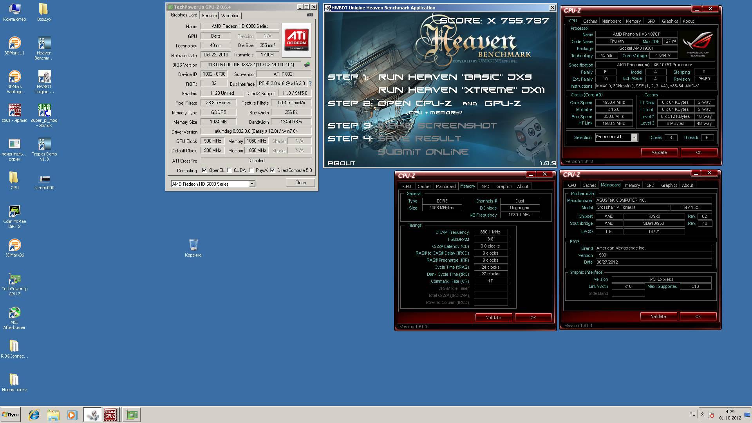Switch to Sensors tab in GPU-Z
752x423 pixels.
(209, 16)
